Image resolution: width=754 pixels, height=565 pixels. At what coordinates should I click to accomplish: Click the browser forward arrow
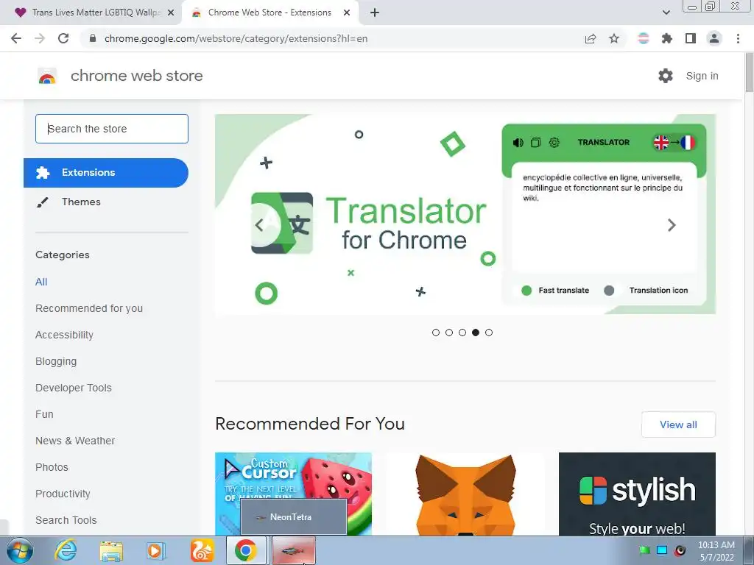pos(40,38)
